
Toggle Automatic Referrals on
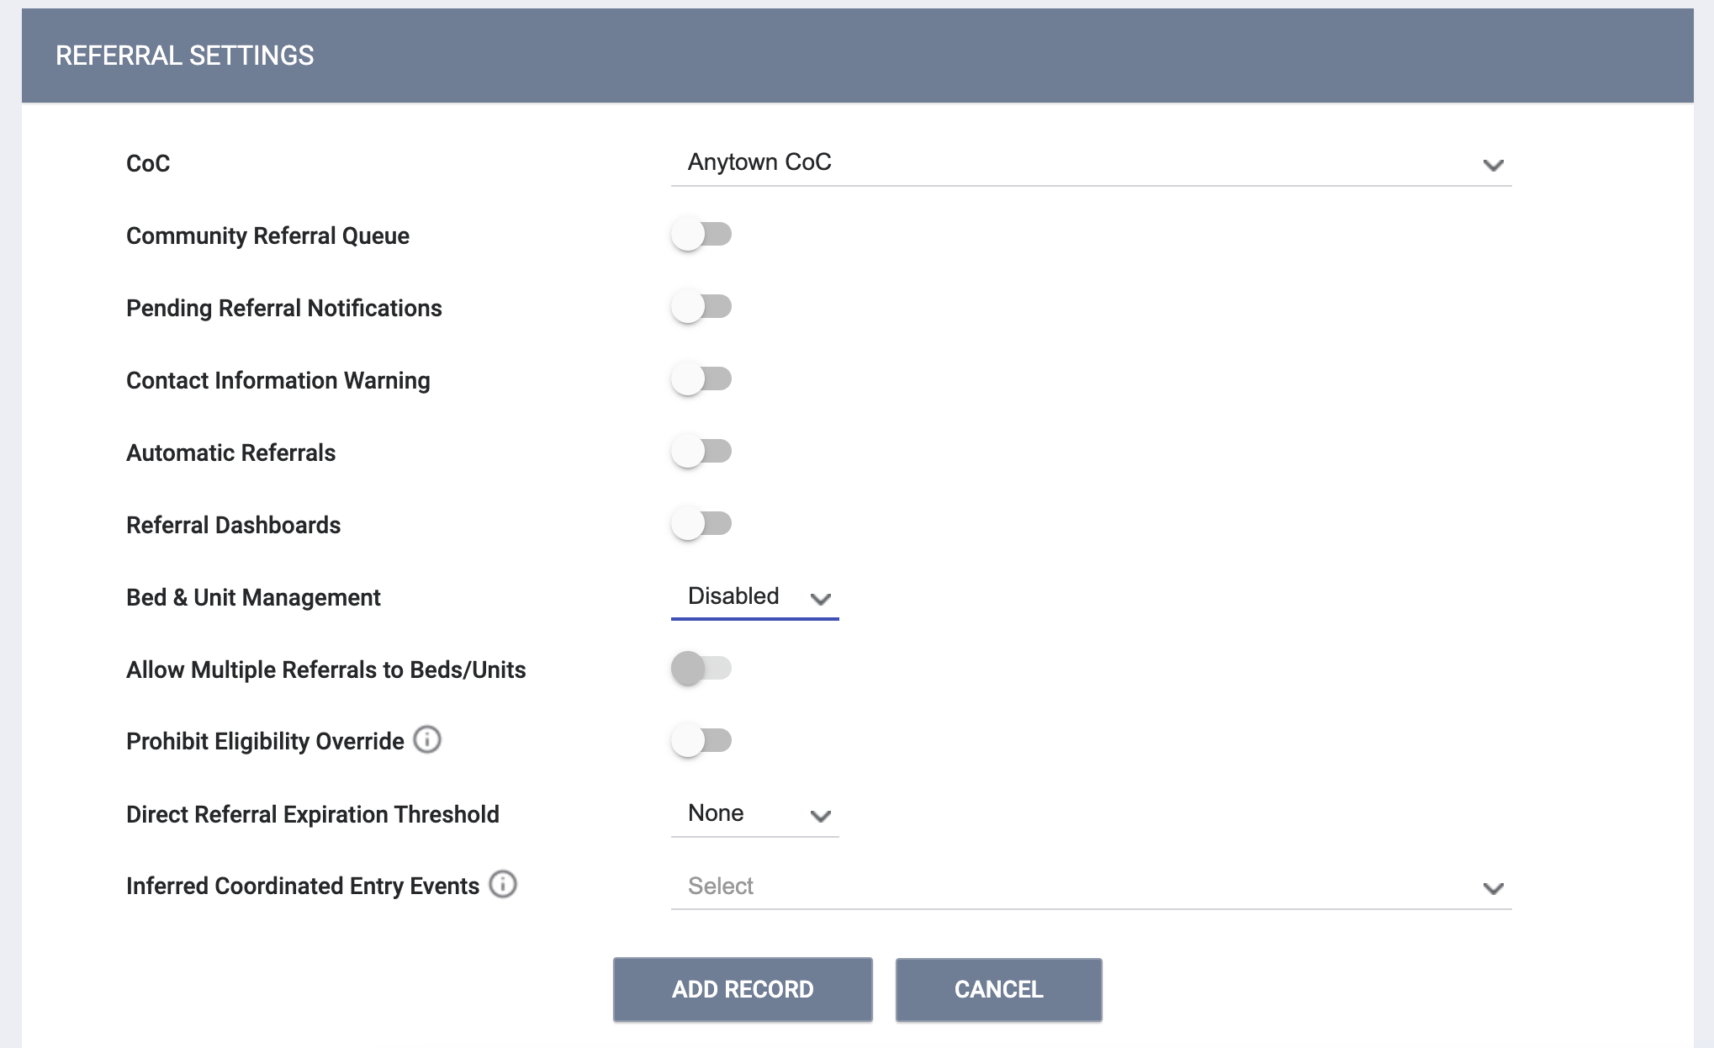[701, 452]
